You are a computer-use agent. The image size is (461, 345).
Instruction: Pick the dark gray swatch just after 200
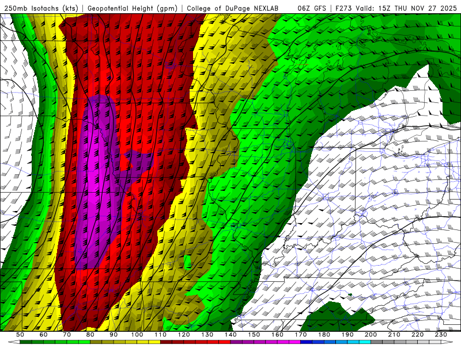[x=377, y=342]
